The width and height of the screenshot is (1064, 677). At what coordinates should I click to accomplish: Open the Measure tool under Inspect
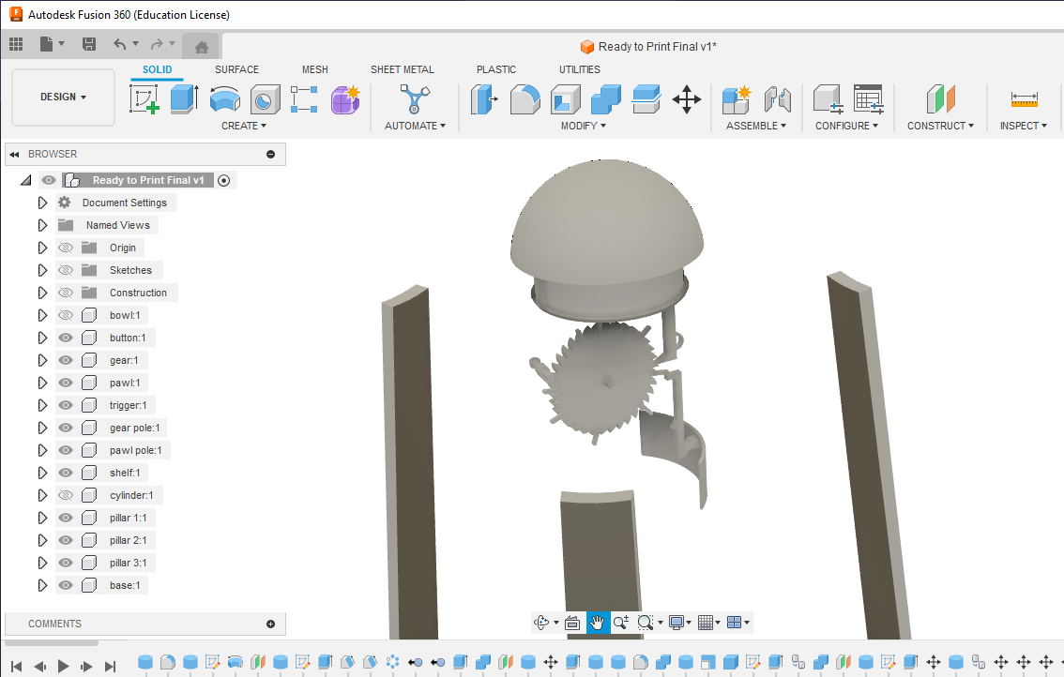point(1024,98)
